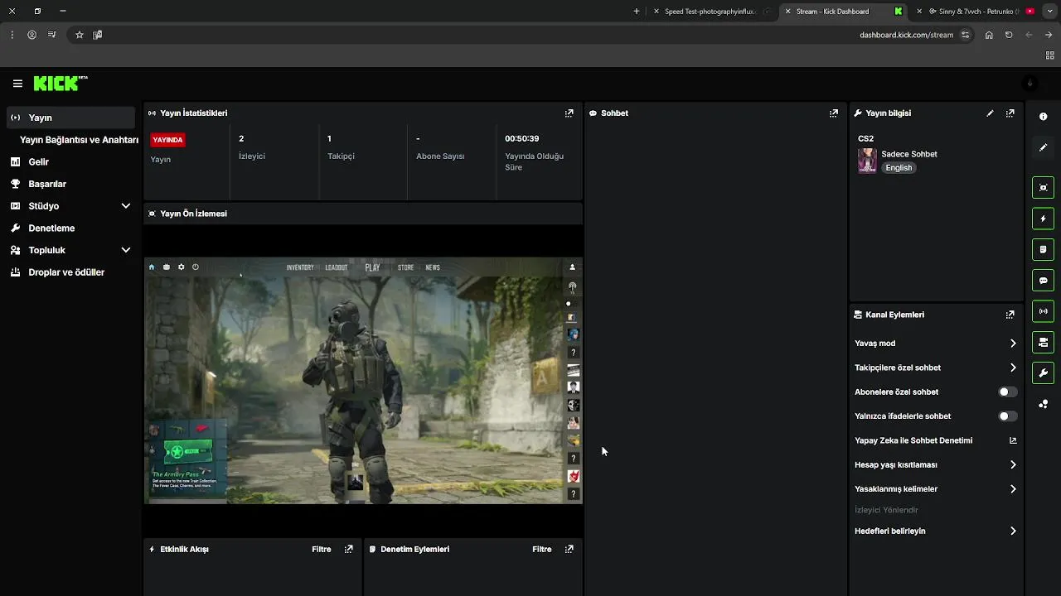Open Droplar ve ödüller in the sidebar
1061x596 pixels.
tap(70, 272)
